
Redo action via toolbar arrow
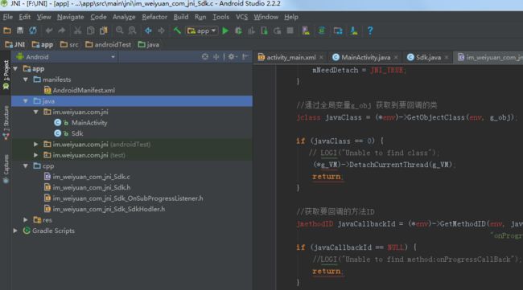[62, 31]
